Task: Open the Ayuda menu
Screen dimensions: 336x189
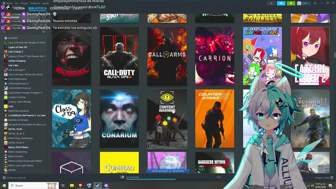Action: tap(45, 3)
